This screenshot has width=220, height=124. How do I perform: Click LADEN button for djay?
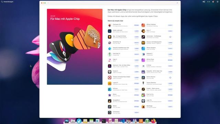[136, 37]
